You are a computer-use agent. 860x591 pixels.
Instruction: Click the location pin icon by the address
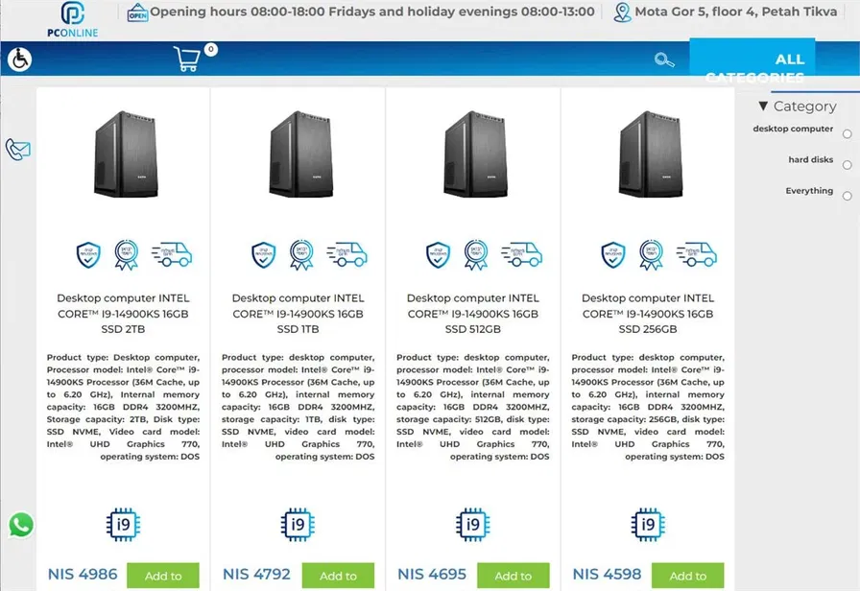coord(623,12)
